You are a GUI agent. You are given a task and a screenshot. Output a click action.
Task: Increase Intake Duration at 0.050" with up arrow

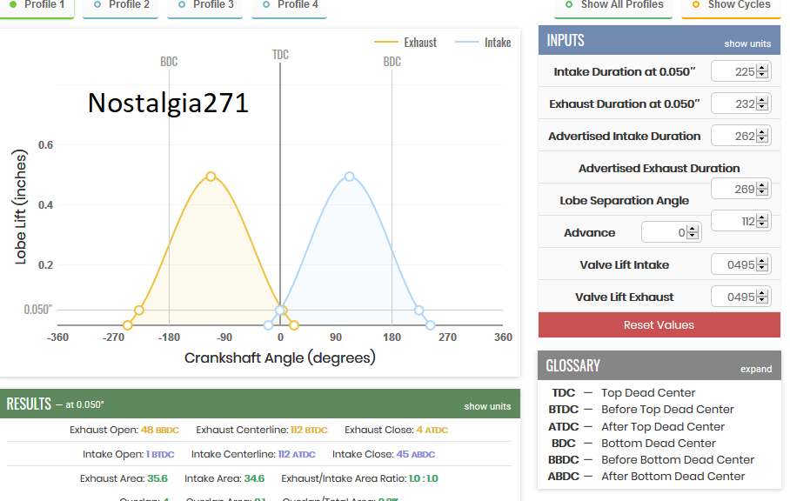click(x=762, y=68)
